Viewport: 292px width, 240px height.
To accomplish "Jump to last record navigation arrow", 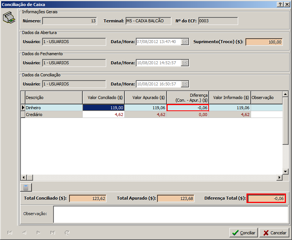I will point(52,233).
